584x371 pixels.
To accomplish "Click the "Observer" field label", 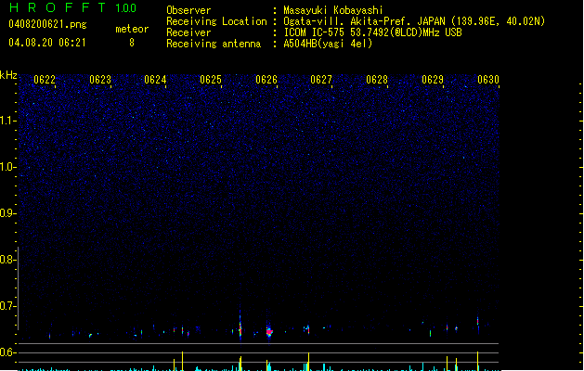I will [188, 10].
